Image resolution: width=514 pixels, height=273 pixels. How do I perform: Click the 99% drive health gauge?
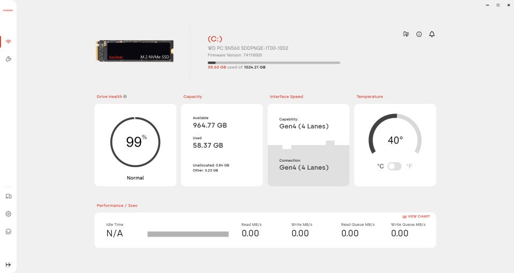point(135,142)
